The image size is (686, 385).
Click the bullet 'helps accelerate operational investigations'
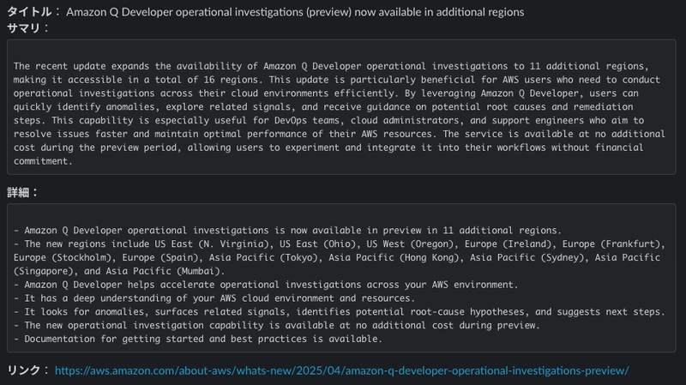[266, 285]
